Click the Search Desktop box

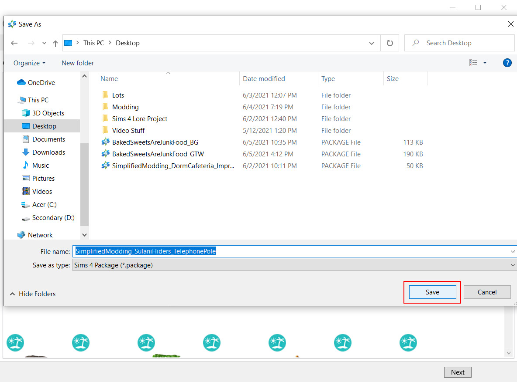coord(459,43)
